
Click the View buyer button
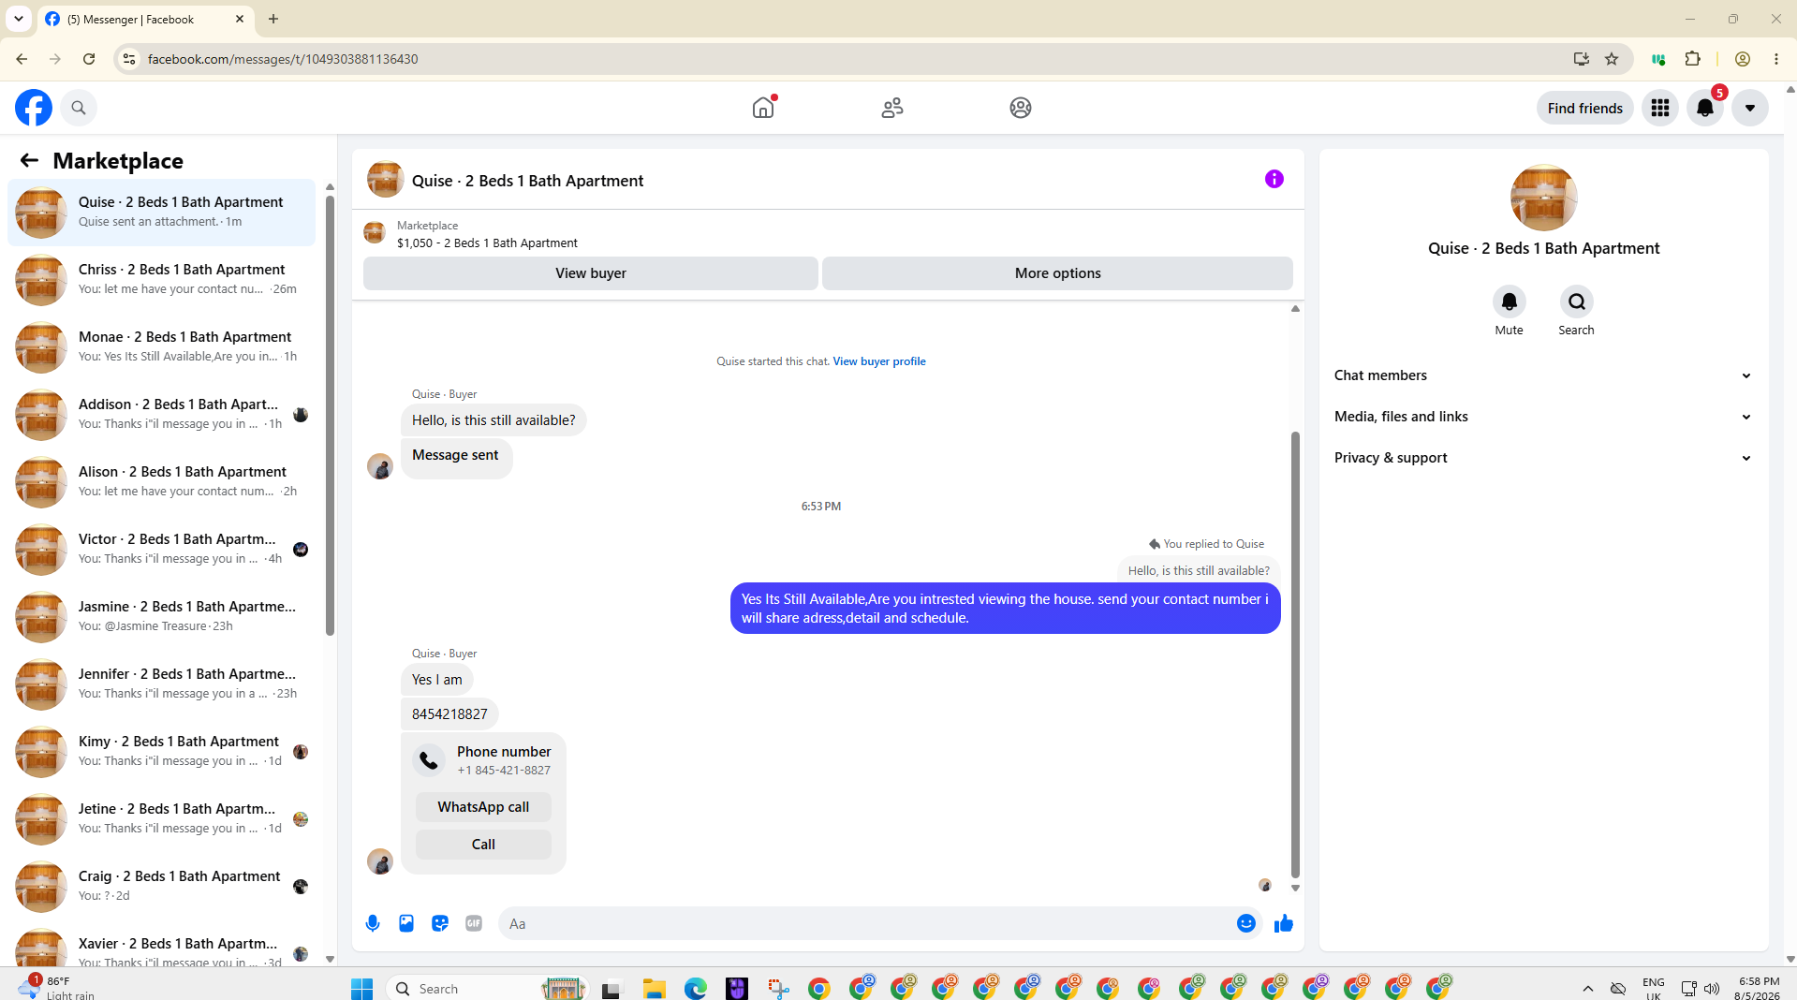(591, 272)
